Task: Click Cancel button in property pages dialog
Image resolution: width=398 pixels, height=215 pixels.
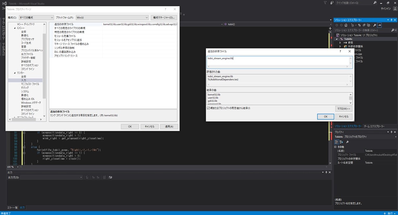Action: pos(150,127)
